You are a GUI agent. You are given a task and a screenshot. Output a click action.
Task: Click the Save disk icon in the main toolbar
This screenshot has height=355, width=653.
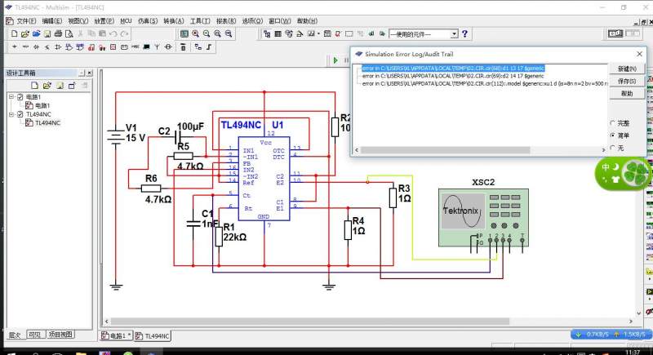pyautogui.click(x=47, y=33)
